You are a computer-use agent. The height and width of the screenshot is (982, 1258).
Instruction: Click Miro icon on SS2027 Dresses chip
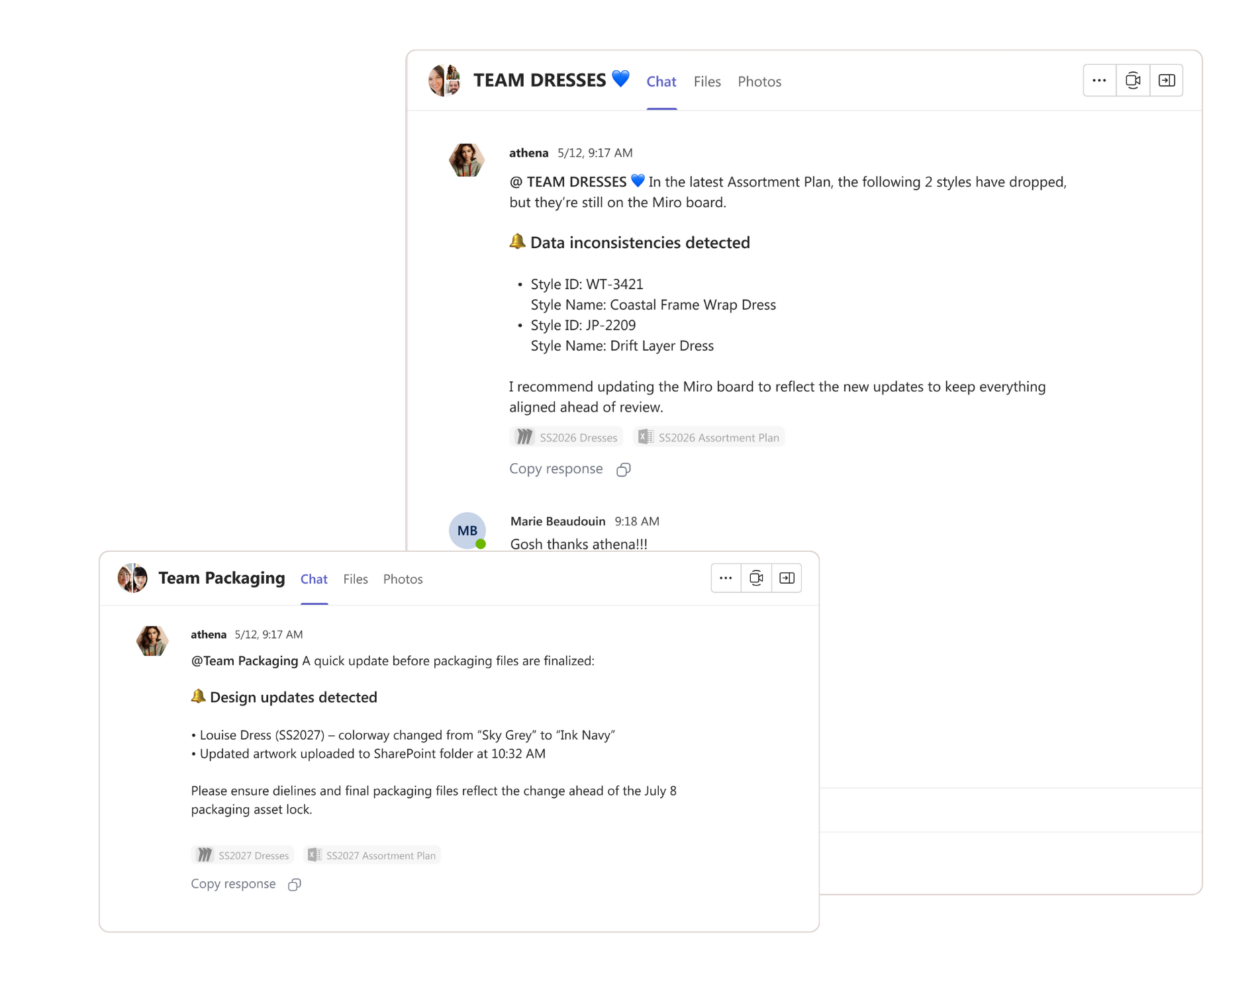coord(205,855)
